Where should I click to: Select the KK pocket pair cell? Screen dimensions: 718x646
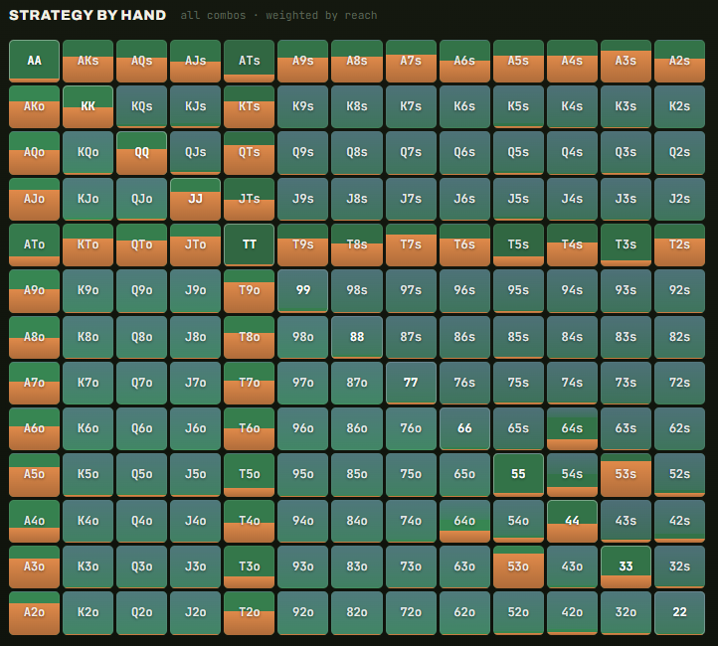coord(88,106)
